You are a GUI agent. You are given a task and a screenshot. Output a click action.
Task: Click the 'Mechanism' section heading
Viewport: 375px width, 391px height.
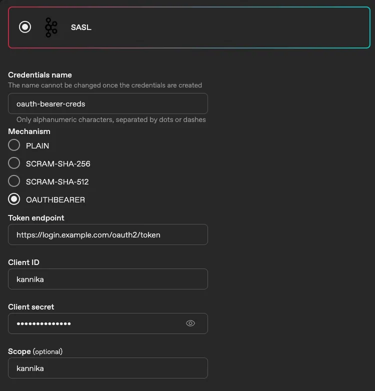click(29, 131)
